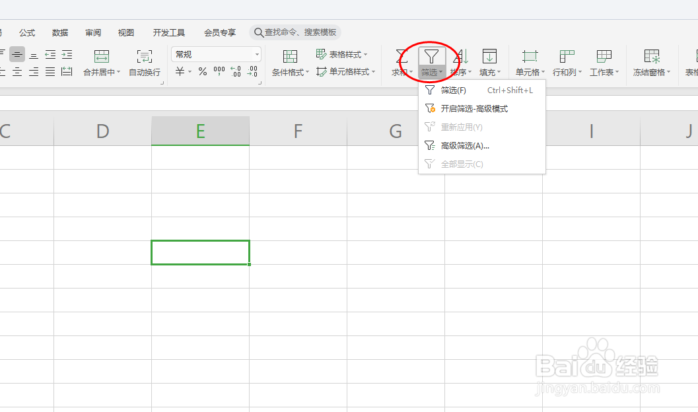Apply distributed alignment icon
This screenshot has width=698, height=412.
click(67, 71)
